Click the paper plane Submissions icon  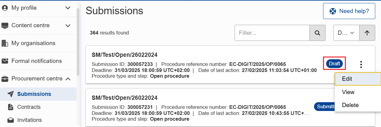pos(11,94)
